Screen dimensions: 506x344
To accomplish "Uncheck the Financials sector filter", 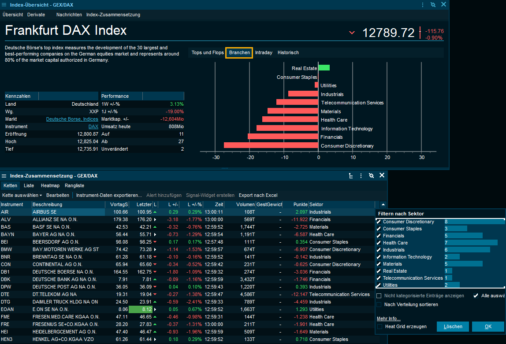I will 379,236.
